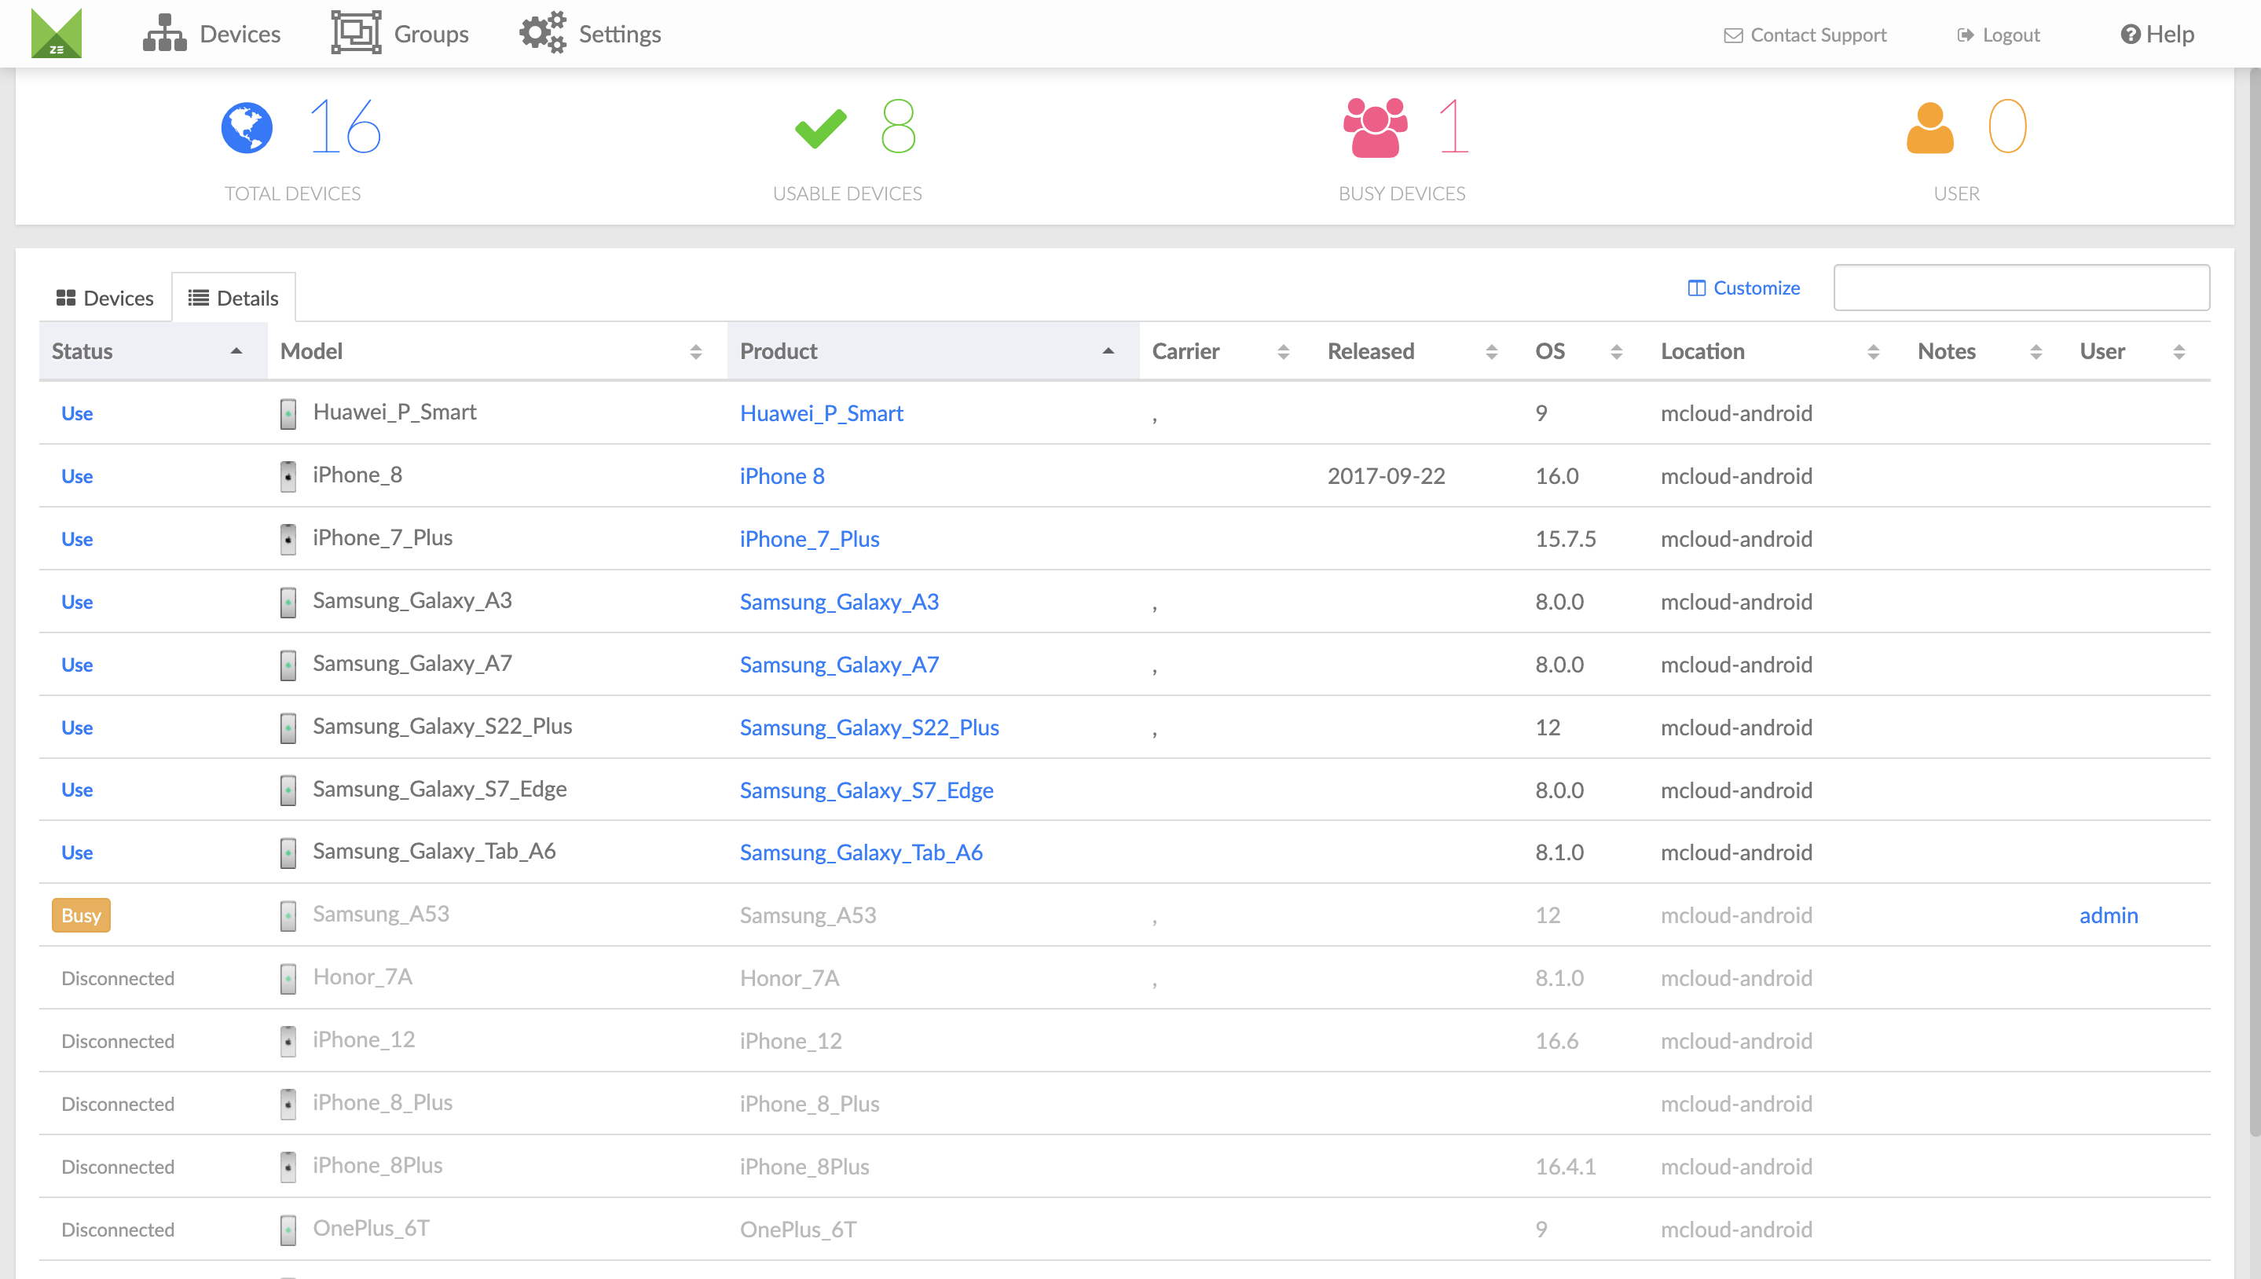2261x1279 pixels.
Task: Click Use for Samsung_Galaxy_A3
Action: (76, 603)
